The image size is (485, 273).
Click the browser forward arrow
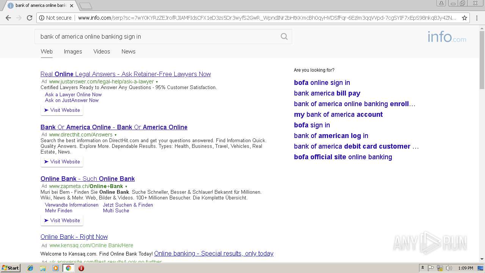[19, 18]
